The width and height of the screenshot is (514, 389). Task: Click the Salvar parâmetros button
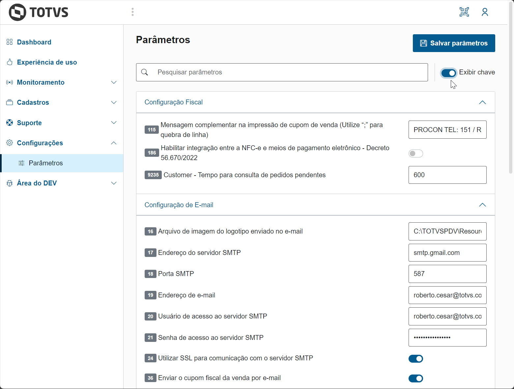click(454, 43)
